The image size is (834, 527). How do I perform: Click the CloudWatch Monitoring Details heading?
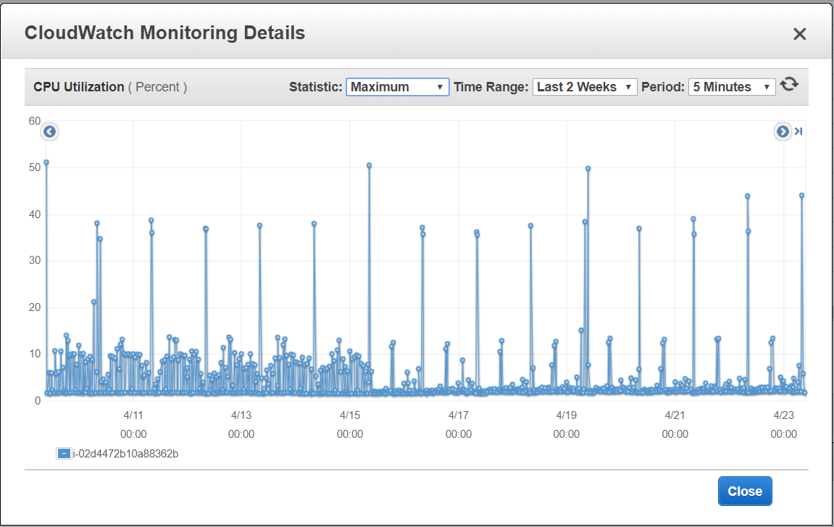pyautogui.click(x=164, y=33)
